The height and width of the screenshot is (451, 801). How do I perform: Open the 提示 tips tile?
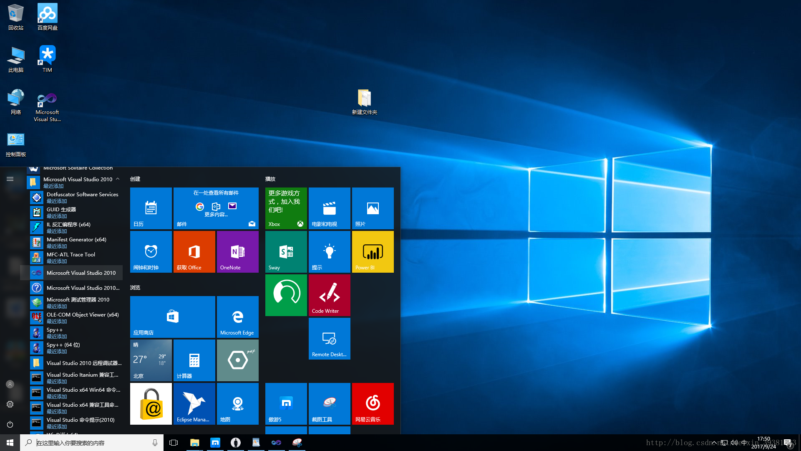pyautogui.click(x=330, y=252)
